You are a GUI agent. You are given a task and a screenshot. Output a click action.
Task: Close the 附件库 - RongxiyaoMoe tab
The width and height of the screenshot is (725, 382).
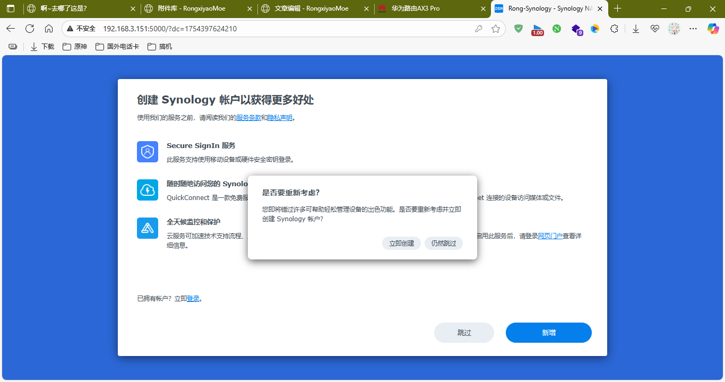pyautogui.click(x=251, y=8)
